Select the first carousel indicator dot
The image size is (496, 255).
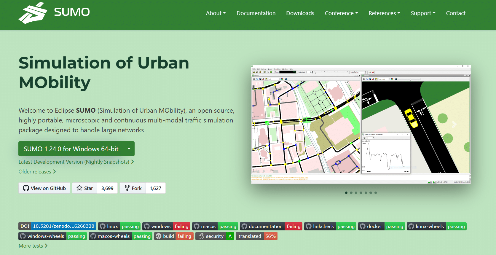(x=346, y=193)
